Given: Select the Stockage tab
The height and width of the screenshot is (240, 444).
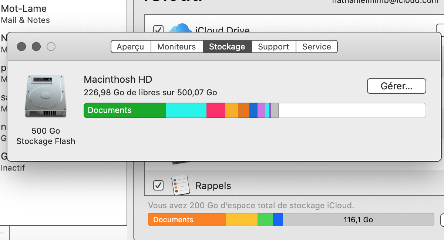Looking at the screenshot, I should [227, 47].
